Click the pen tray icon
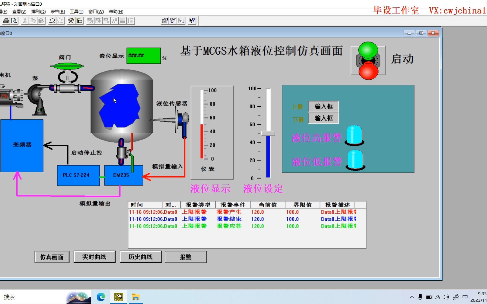This screenshot has width=487, height=304. point(455,297)
